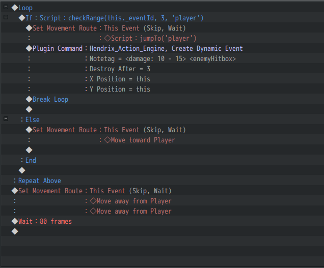Select the Repeat Above line

pyautogui.click(x=39, y=181)
